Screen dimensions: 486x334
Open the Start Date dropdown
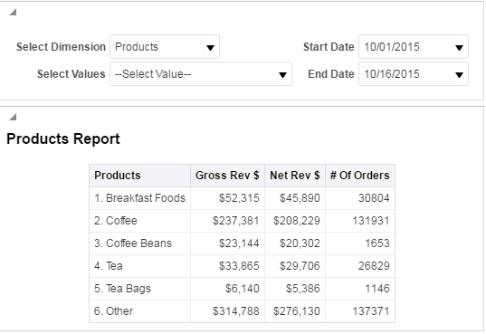point(414,47)
